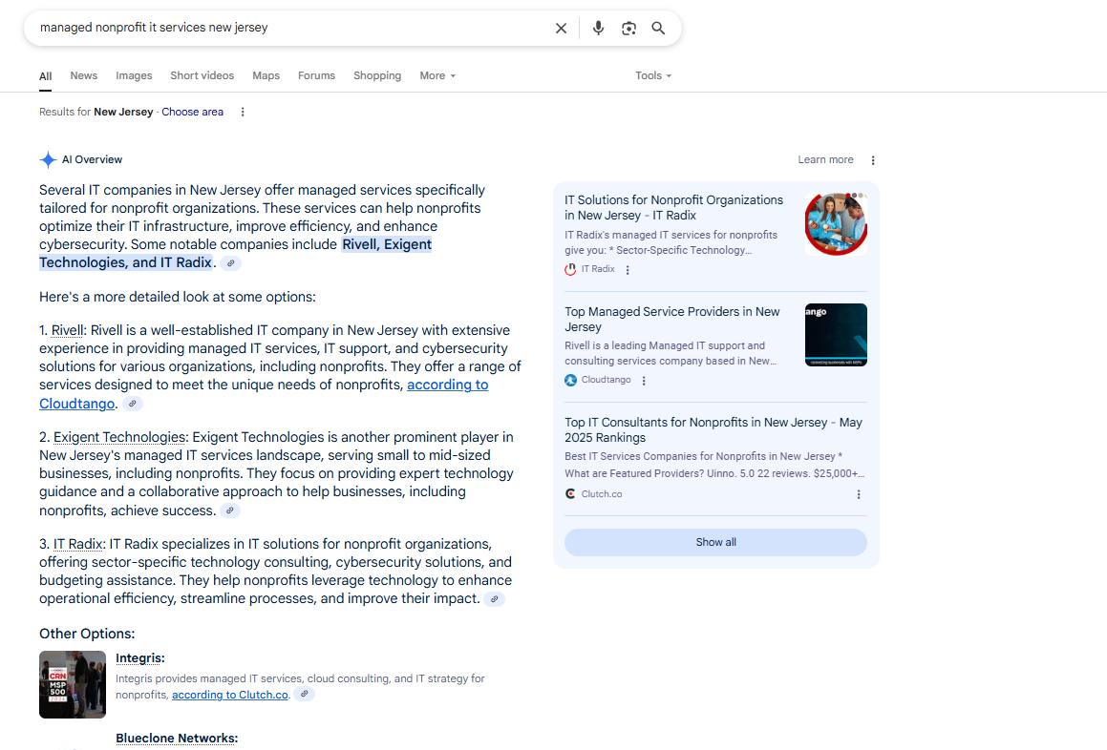The height and width of the screenshot is (750, 1107).
Task: Open three-dot menu for IT Radix source
Action: coord(628,269)
